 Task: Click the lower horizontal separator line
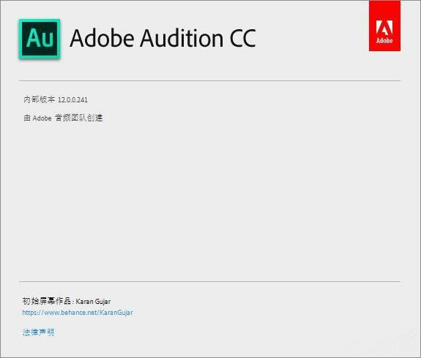[209, 281]
